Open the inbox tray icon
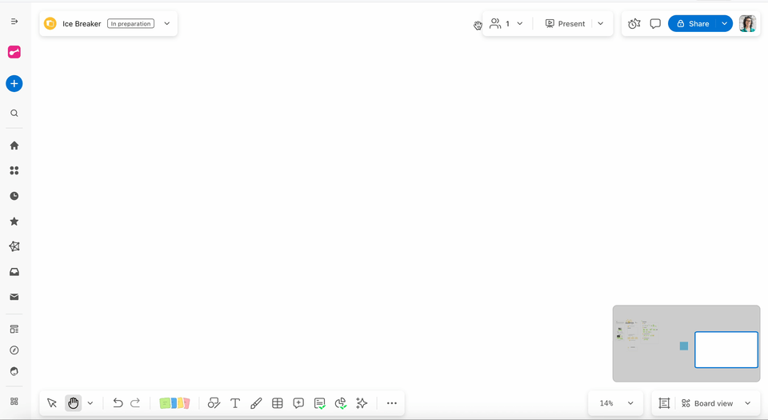 coord(14,272)
